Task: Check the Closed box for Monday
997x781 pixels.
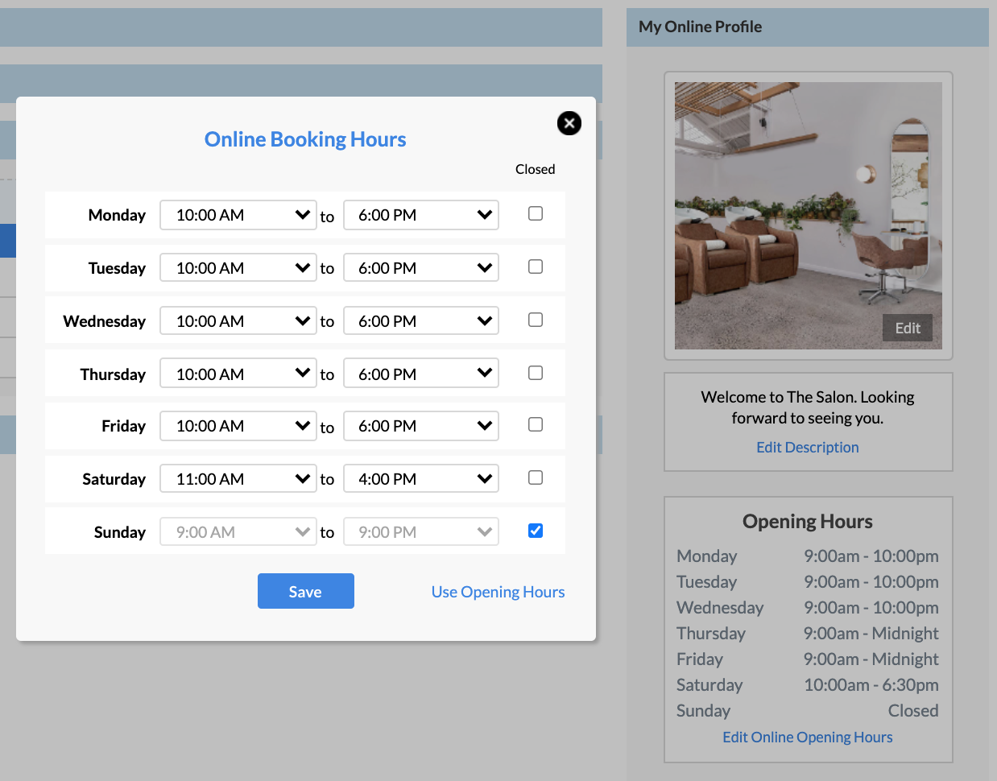Action: click(536, 213)
